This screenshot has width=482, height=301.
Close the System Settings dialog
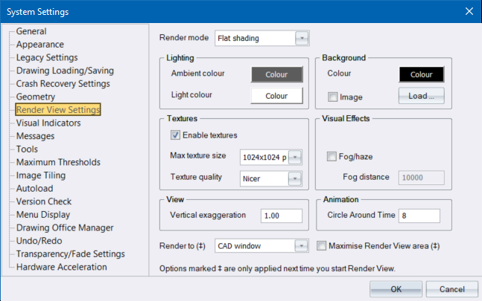pyautogui.click(x=469, y=11)
